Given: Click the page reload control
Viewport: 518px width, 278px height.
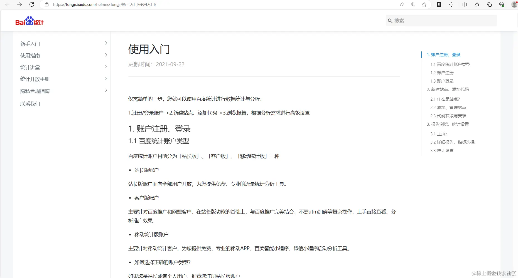Looking at the screenshot, I should (31, 4).
